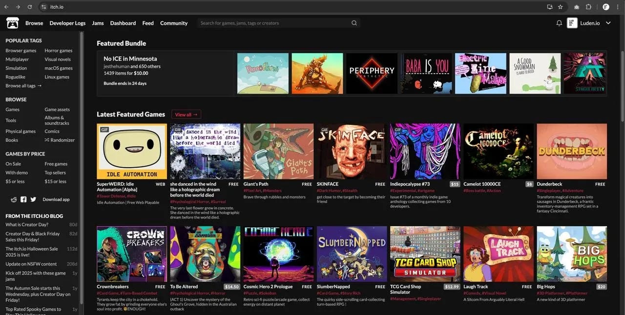Bookmark this page with star icon

(560, 7)
